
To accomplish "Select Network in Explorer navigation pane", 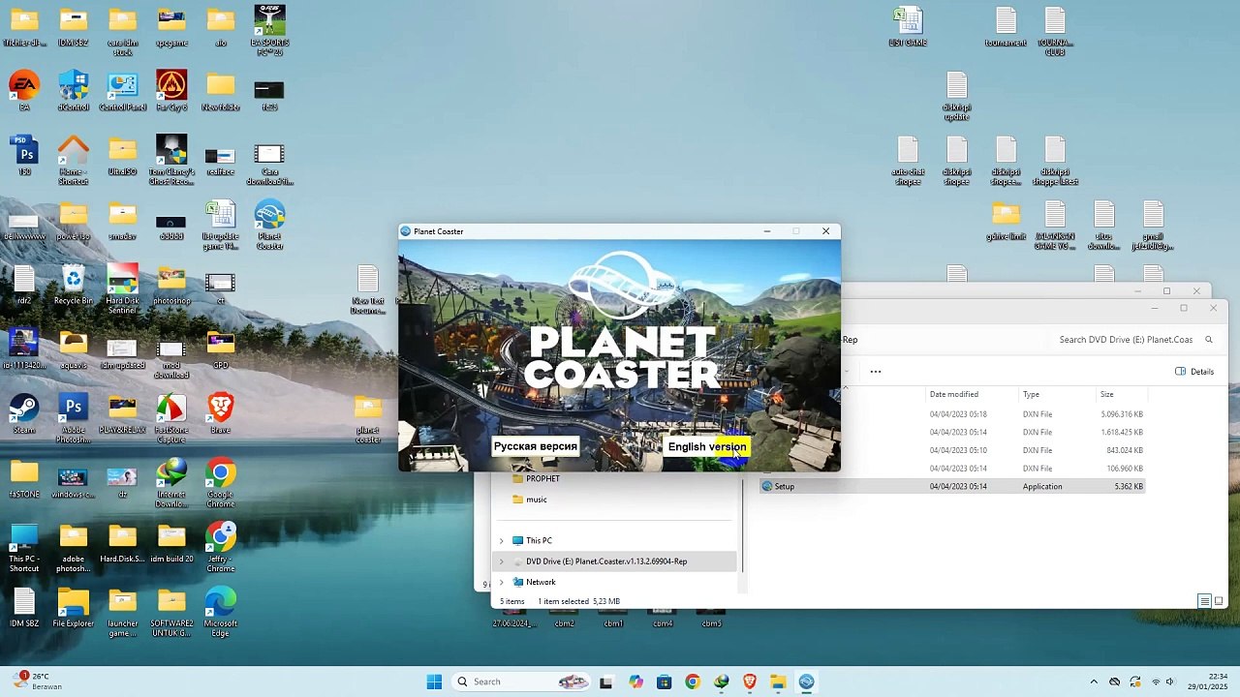I will point(541,582).
